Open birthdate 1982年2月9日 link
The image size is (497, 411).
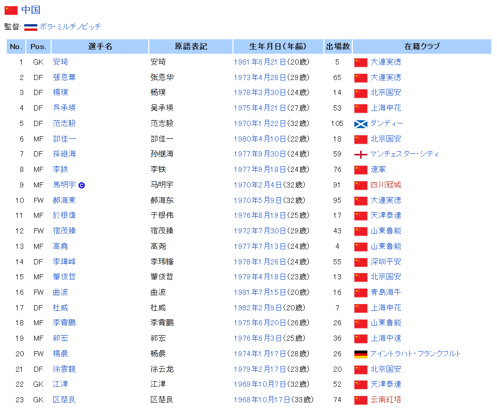point(258,308)
